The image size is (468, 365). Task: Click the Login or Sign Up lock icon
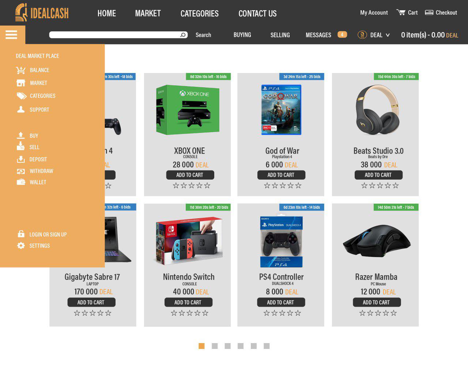pos(21,234)
